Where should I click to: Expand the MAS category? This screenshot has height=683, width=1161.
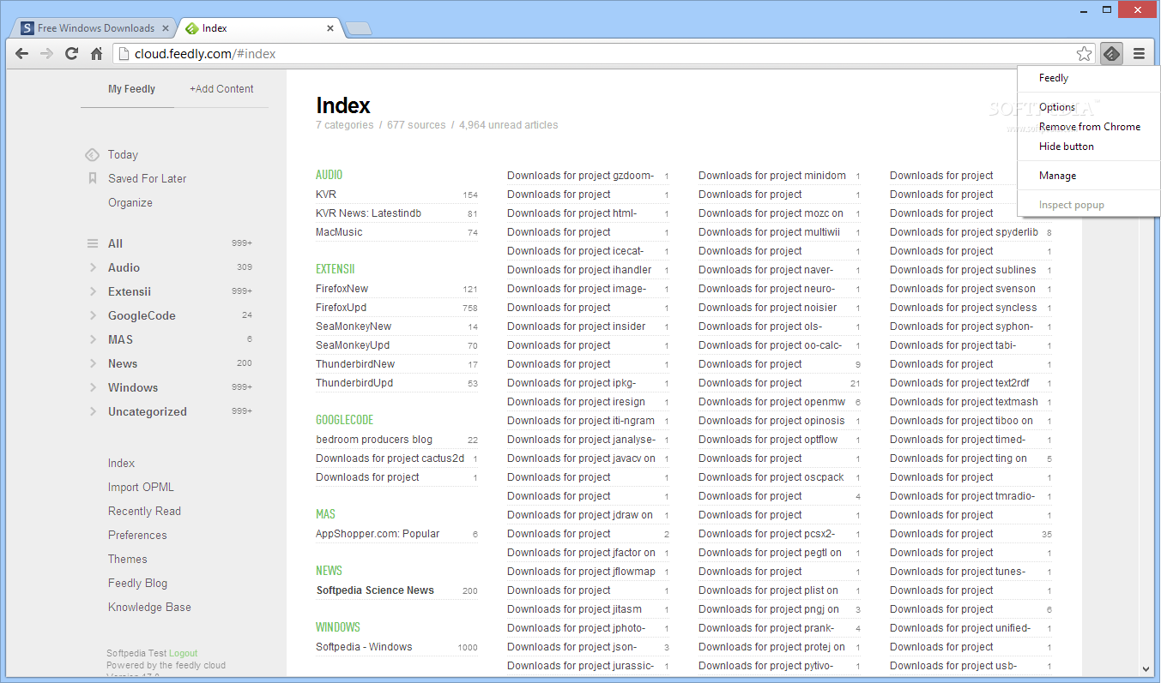[93, 339]
